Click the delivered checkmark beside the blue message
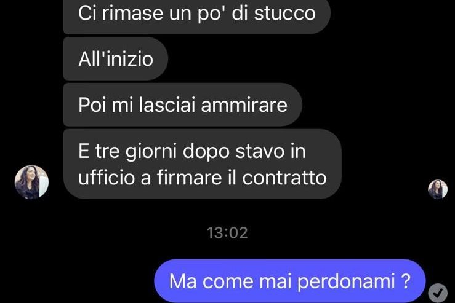 (x=438, y=293)
